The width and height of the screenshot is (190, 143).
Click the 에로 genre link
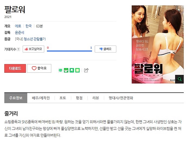(x=18, y=26)
